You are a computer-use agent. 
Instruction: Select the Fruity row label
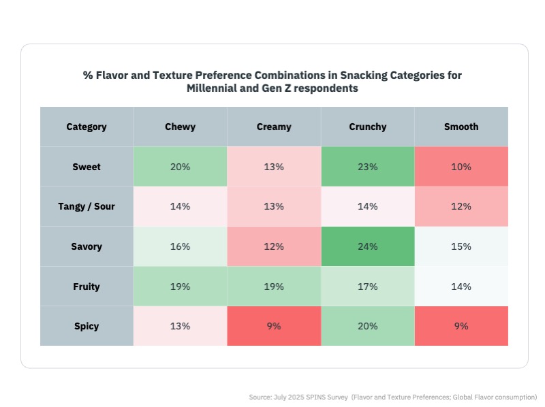[x=87, y=287]
